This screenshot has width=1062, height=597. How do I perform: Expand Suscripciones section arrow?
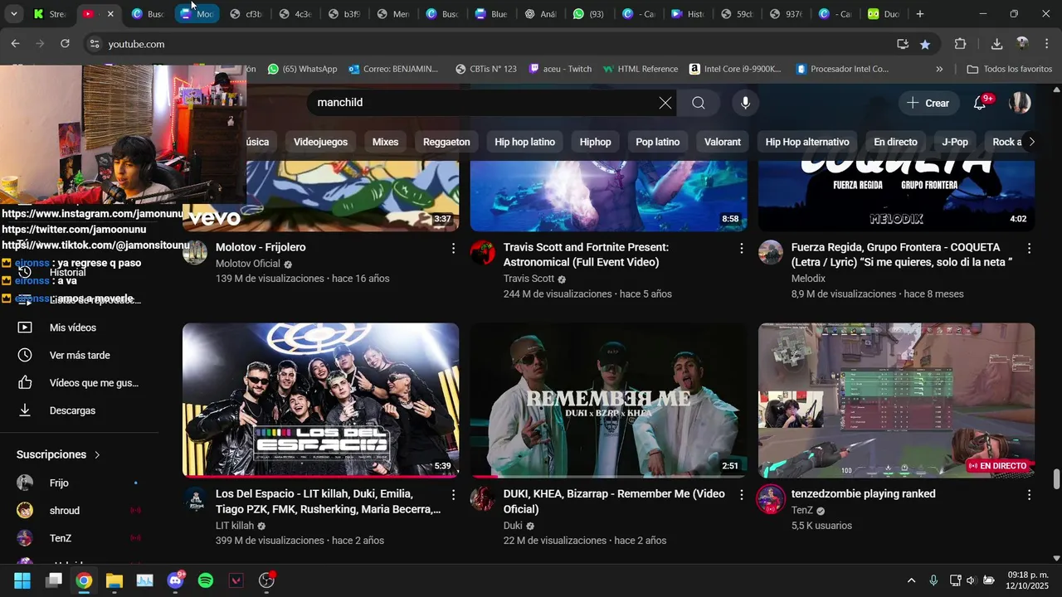pos(97,455)
